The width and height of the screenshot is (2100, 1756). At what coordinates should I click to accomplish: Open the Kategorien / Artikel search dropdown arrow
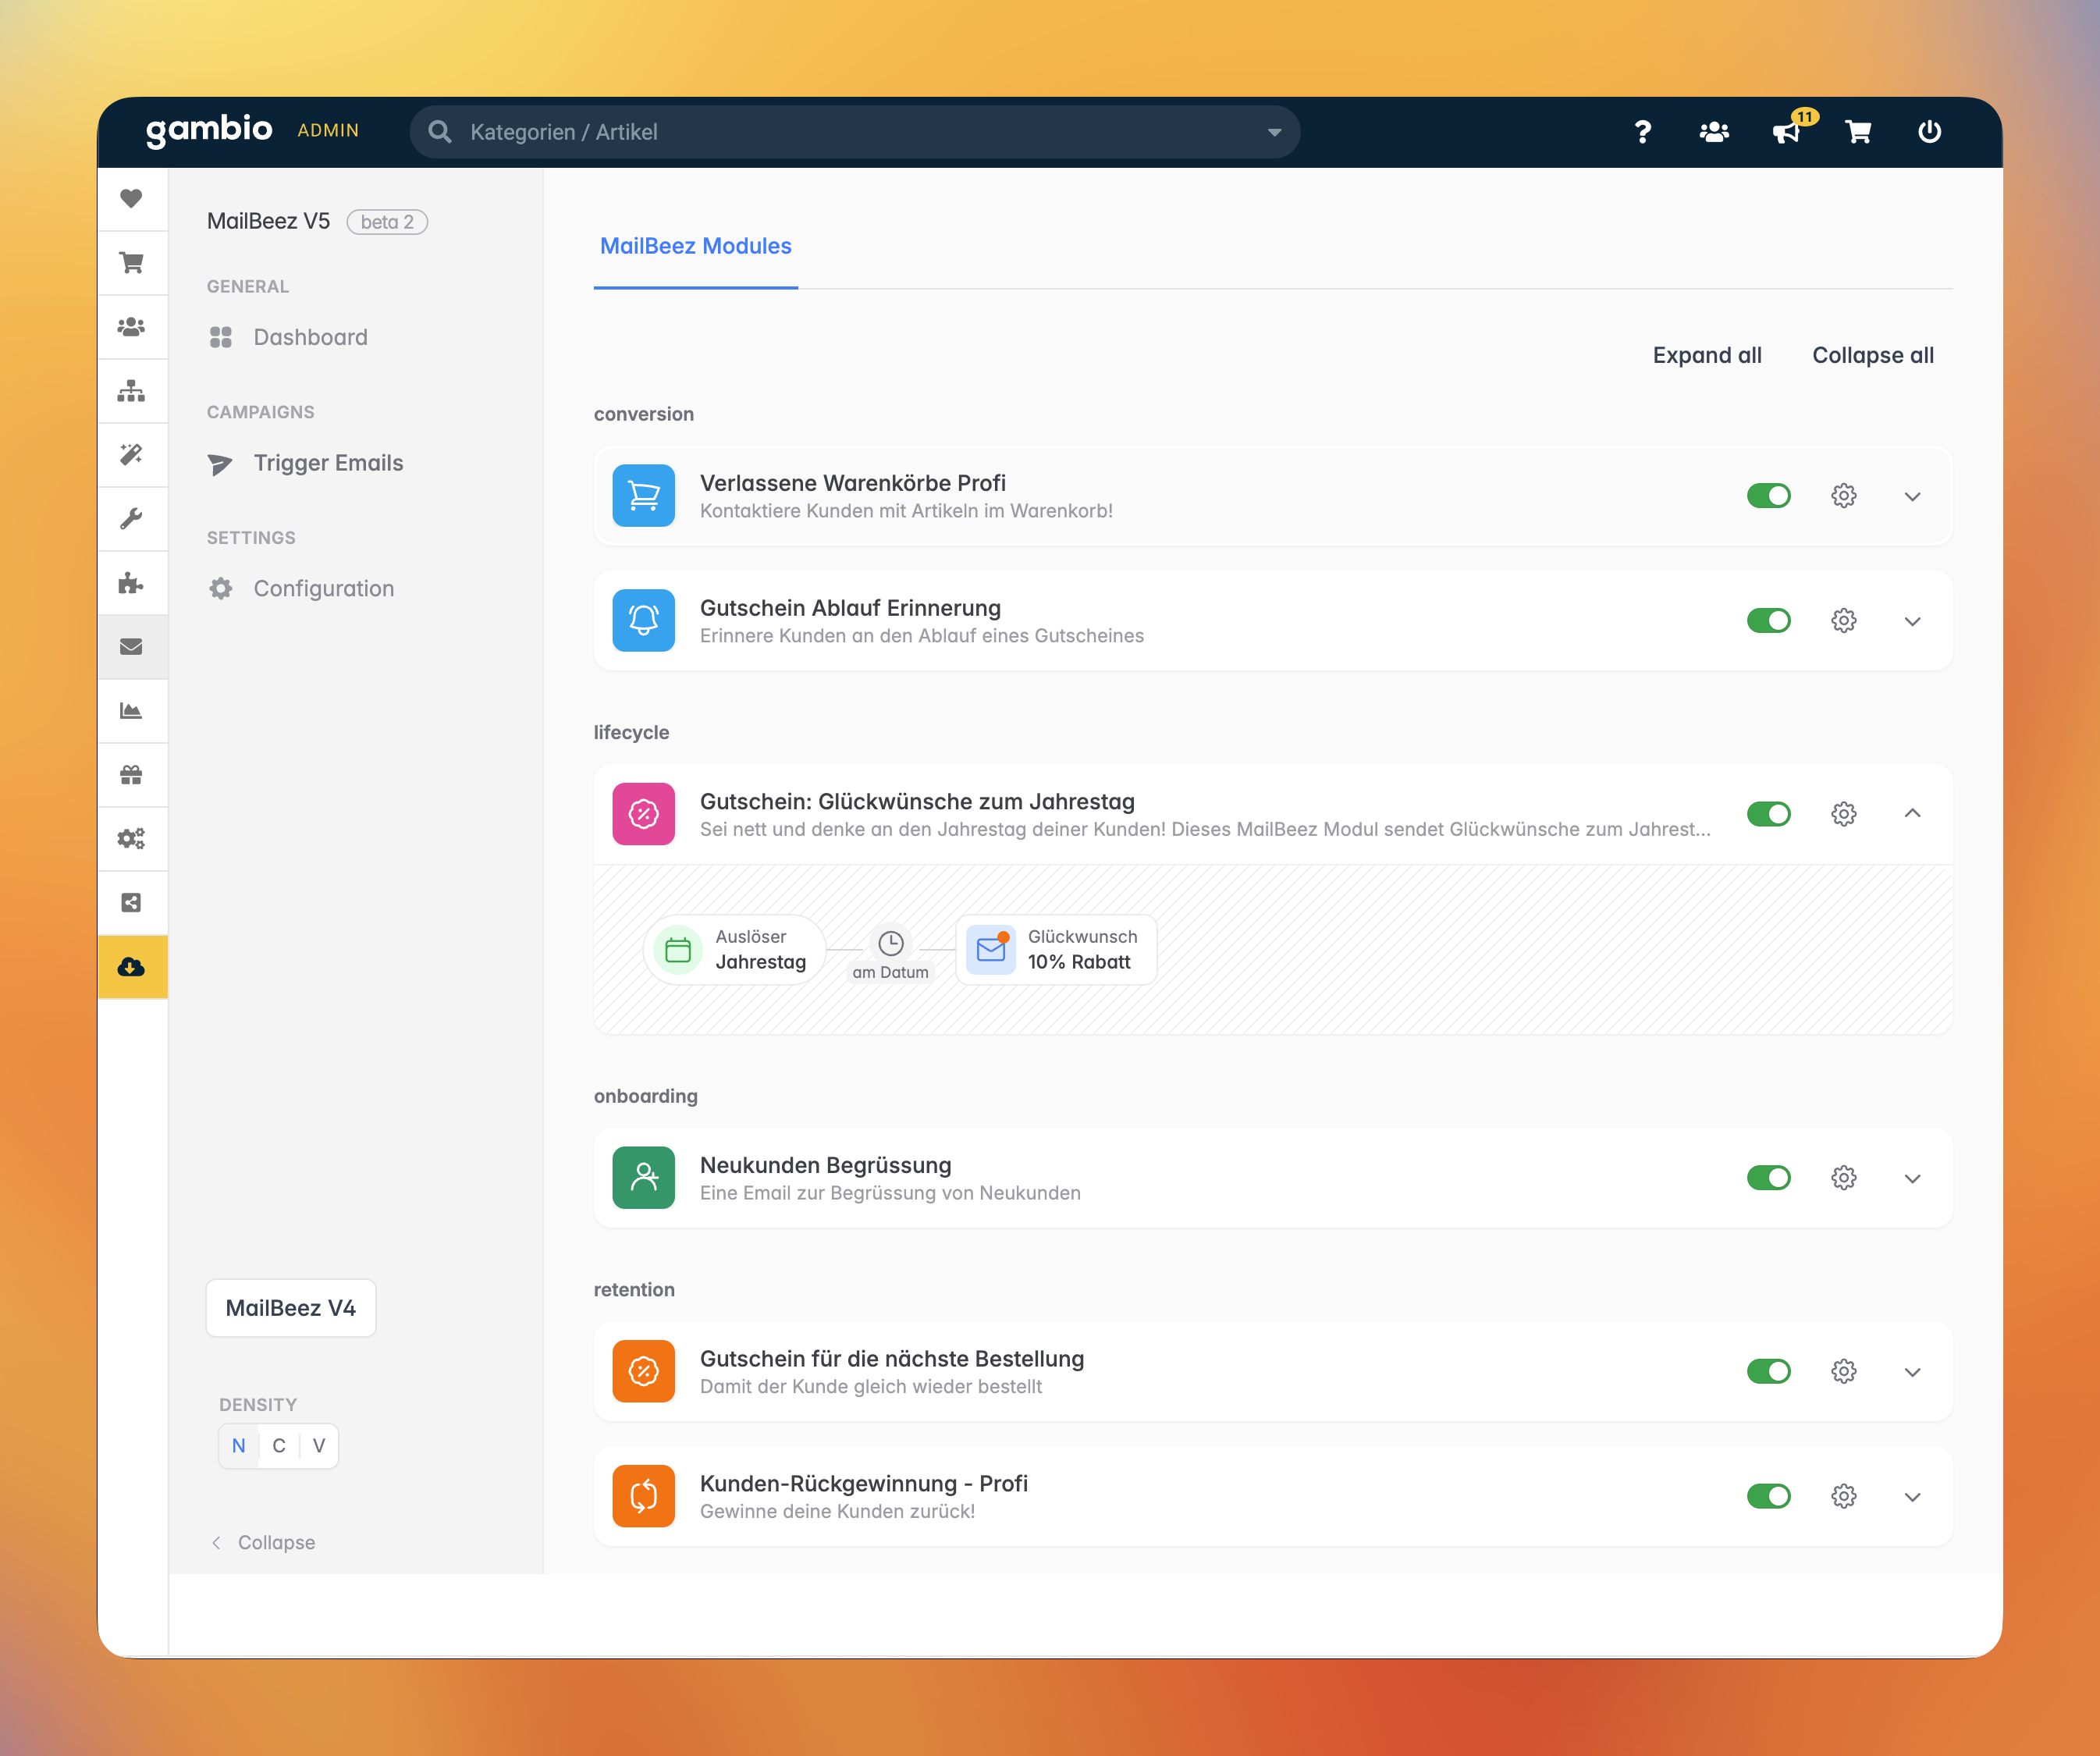pos(1274,132)
